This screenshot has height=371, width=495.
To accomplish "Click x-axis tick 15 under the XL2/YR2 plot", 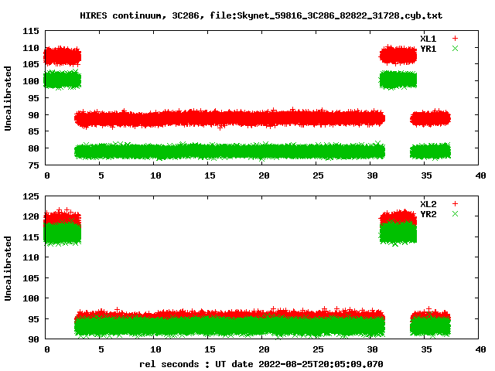I will [210, 349].
